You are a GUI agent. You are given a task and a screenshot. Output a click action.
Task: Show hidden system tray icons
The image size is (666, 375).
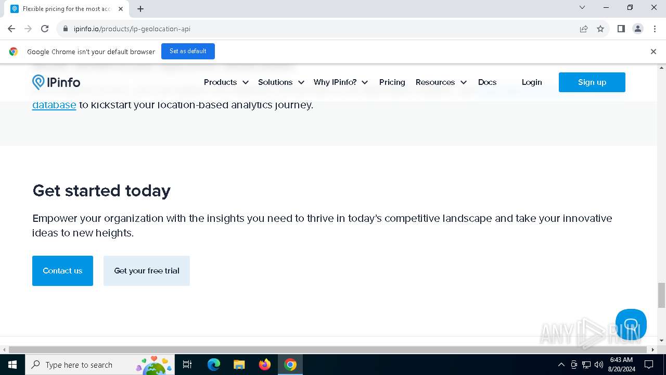click(x=561, y=365)
